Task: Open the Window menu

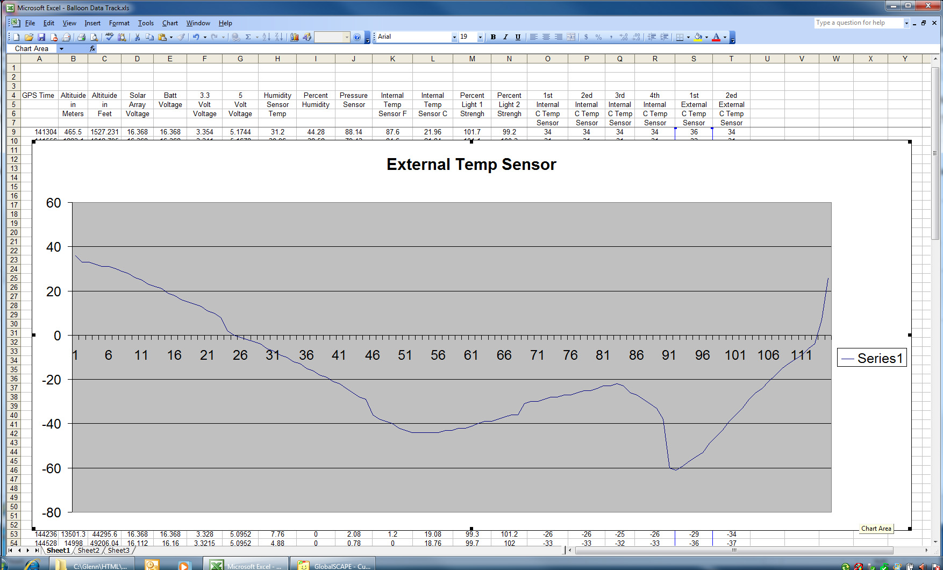Action: click(x=198, y=23)
